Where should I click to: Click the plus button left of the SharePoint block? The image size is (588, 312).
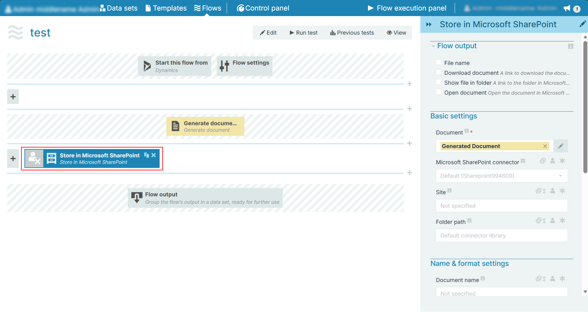tap(13, 159)
